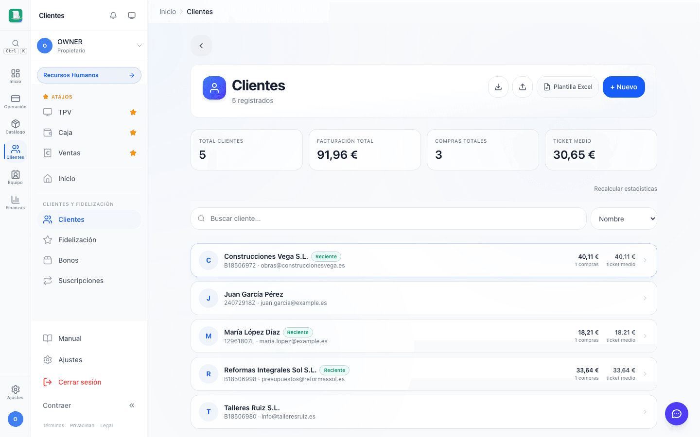Unstar the Ventas shortcut
The image size is (700, 437).
coord(133,153)
